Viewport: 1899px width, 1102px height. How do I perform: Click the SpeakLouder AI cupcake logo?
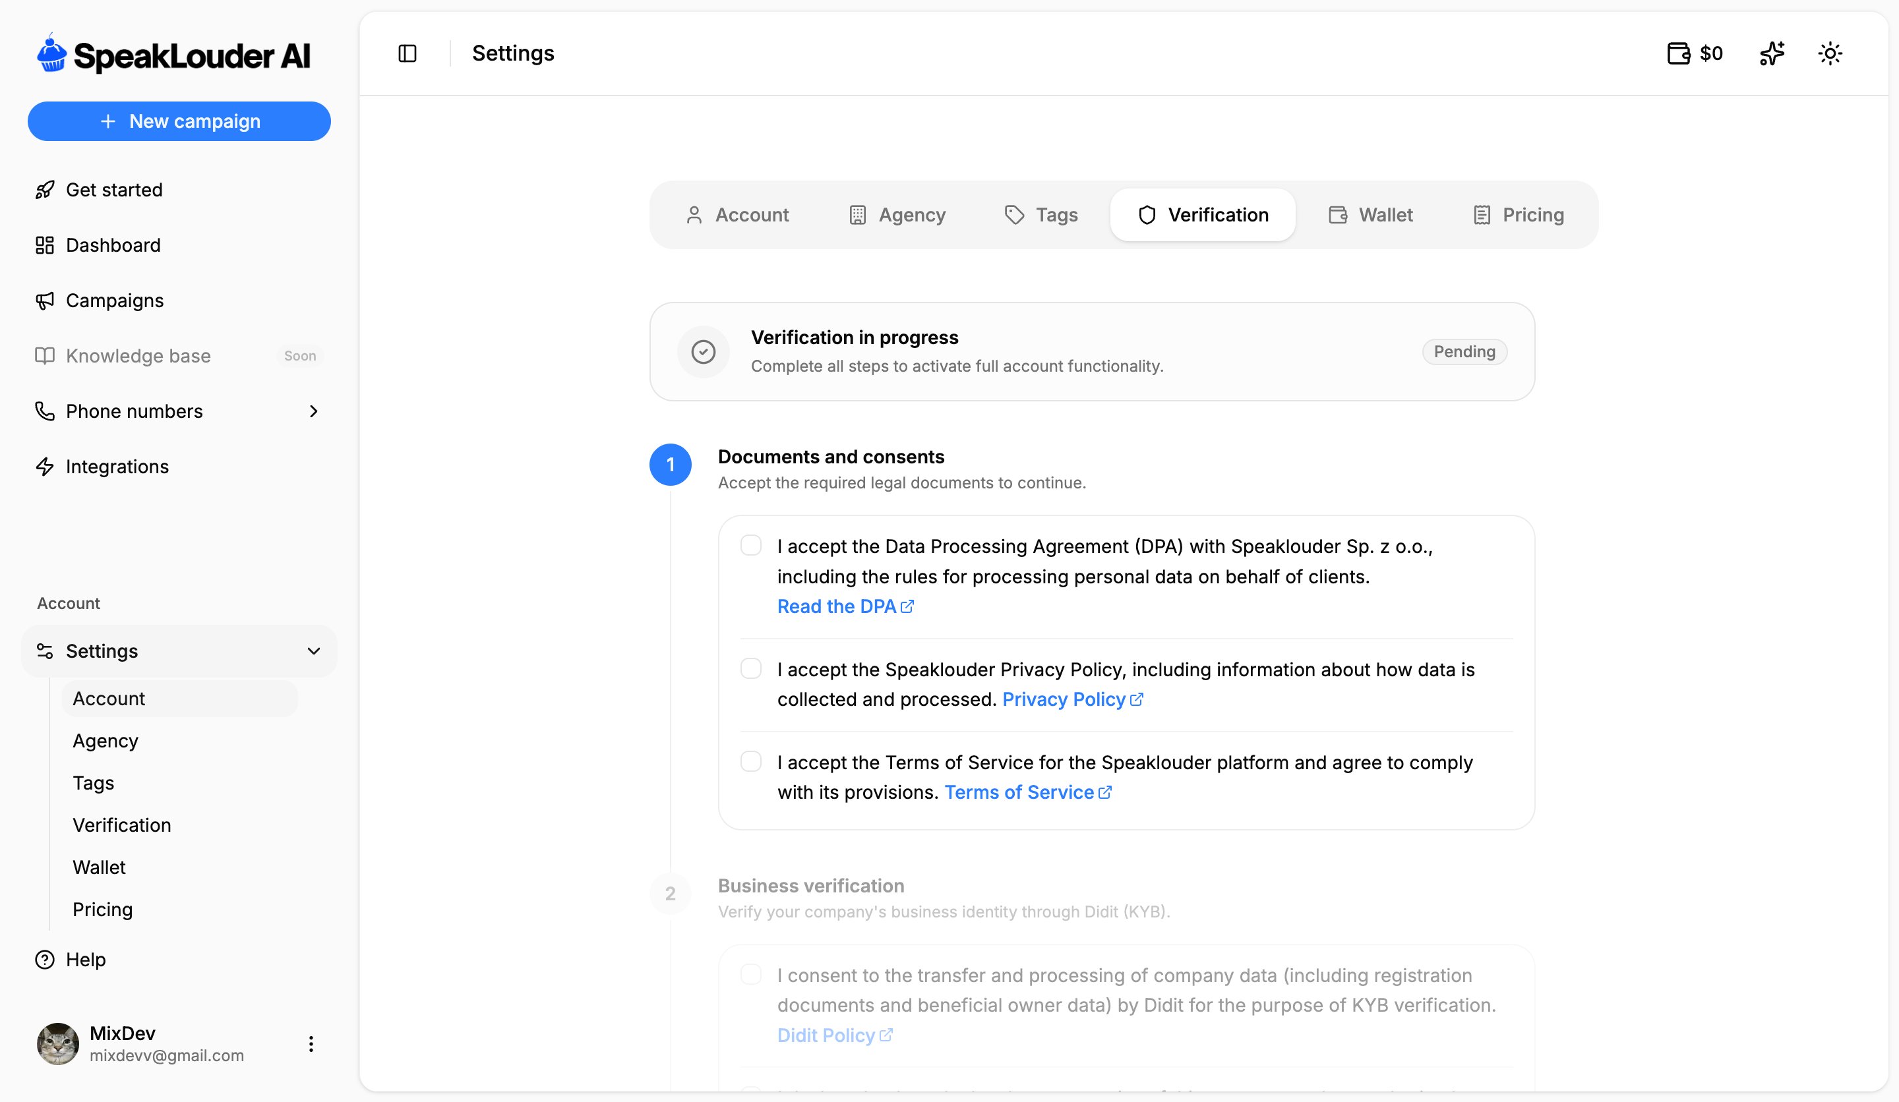click(52, 53)
